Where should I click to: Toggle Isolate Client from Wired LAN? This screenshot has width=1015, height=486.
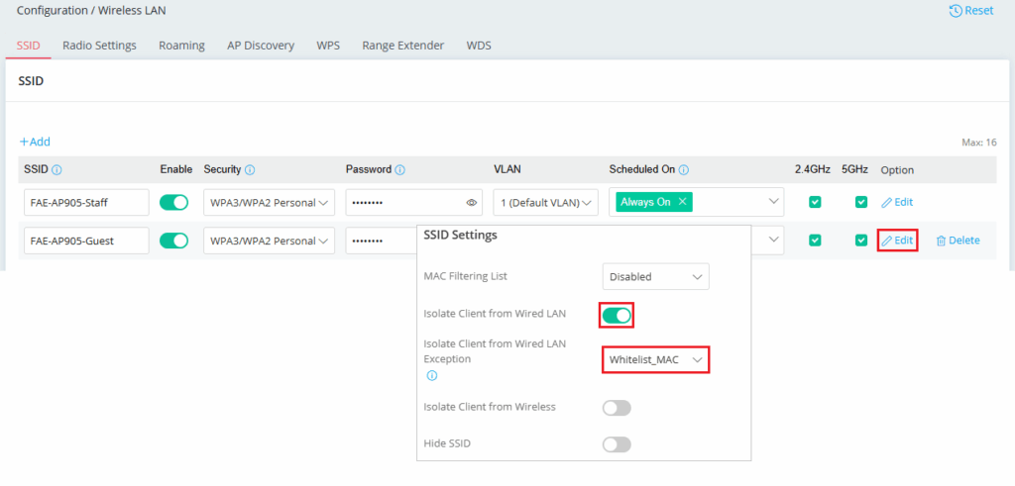[617, 316]
